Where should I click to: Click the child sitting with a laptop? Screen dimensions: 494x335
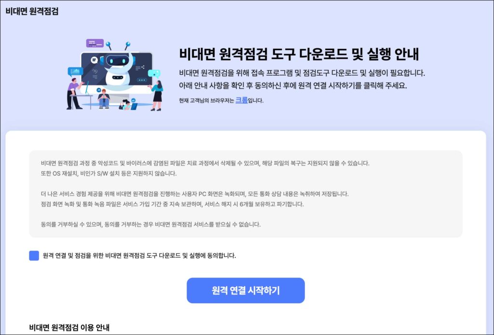point(127,105)
